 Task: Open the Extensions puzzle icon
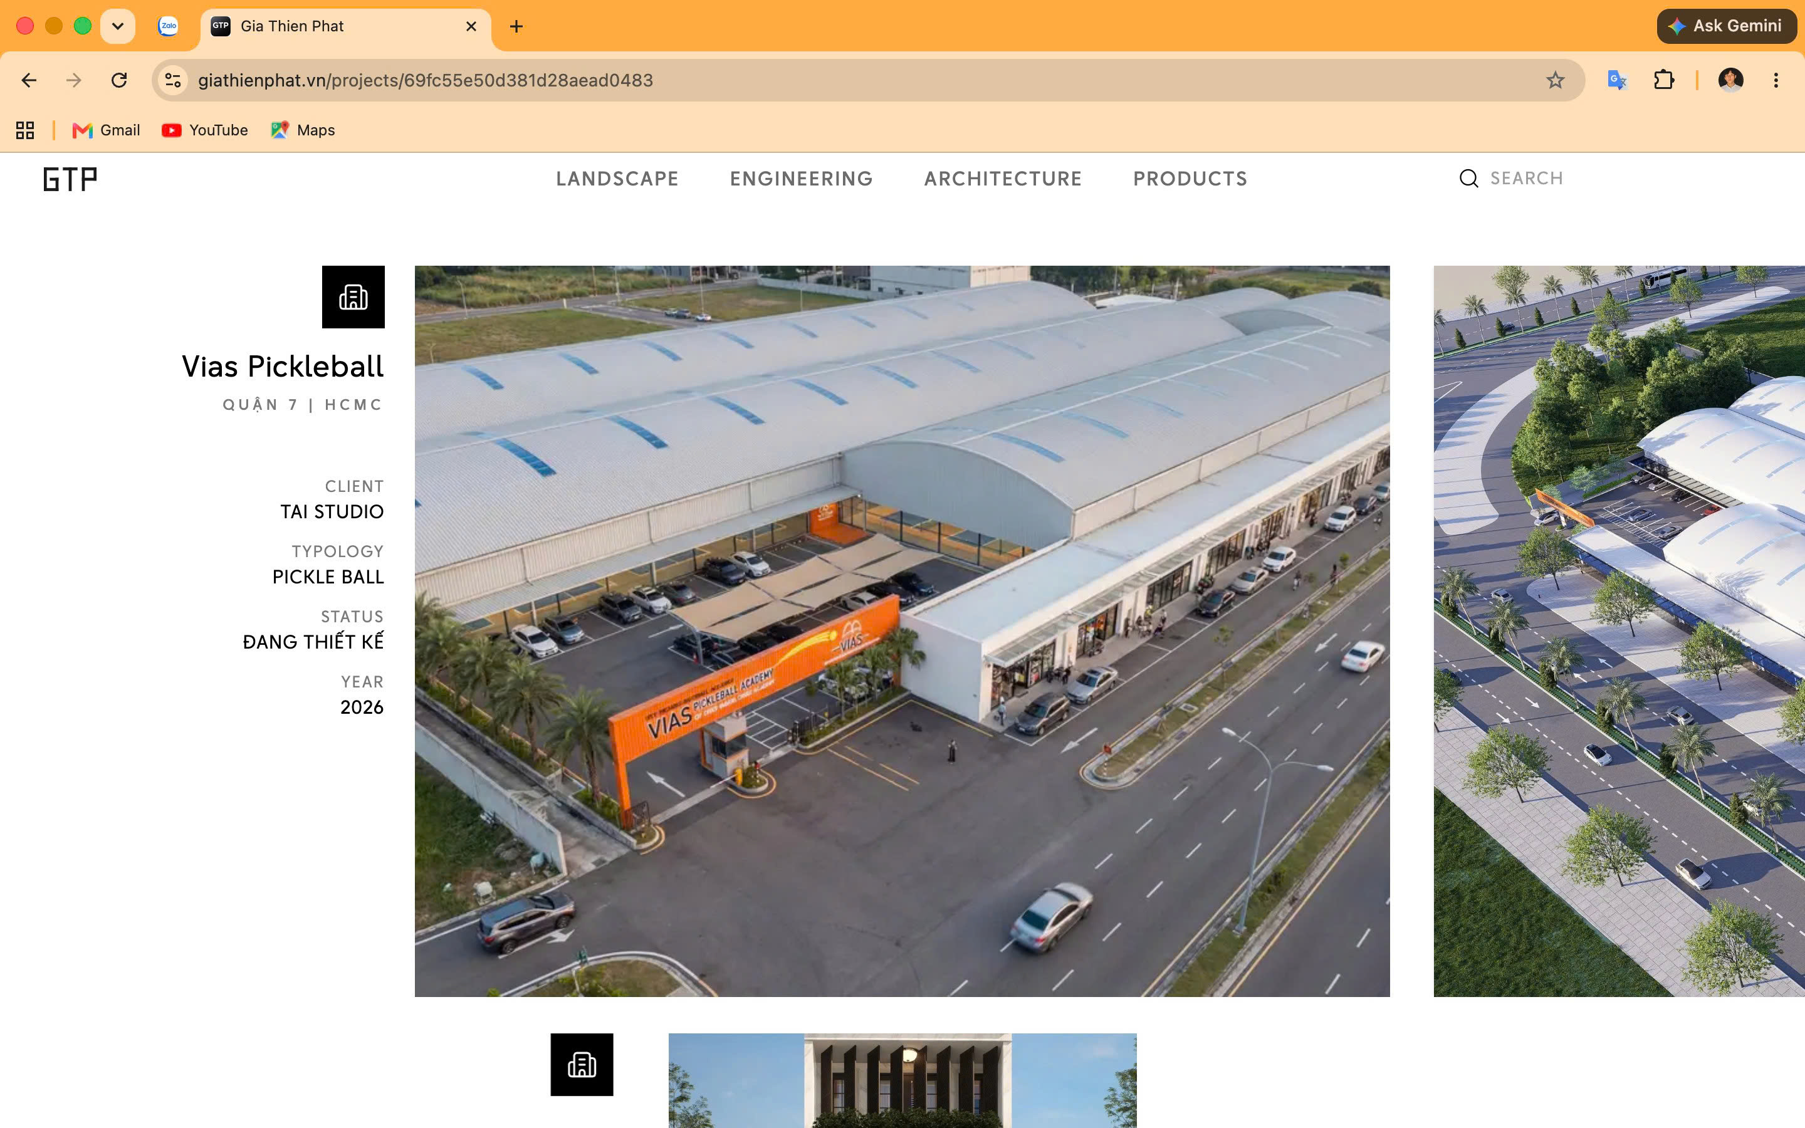[x=1664, y=80]
